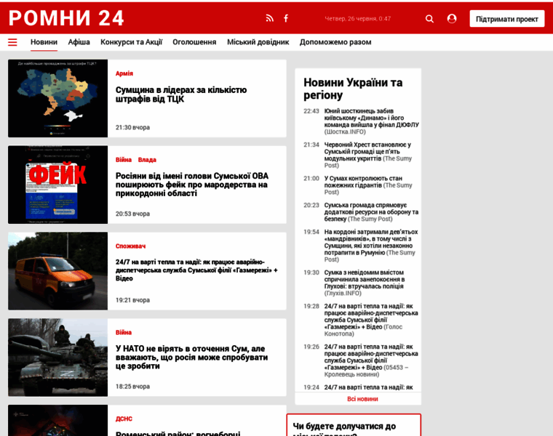
Task: Open Міський довідник menu item
Action: point(258,42)
